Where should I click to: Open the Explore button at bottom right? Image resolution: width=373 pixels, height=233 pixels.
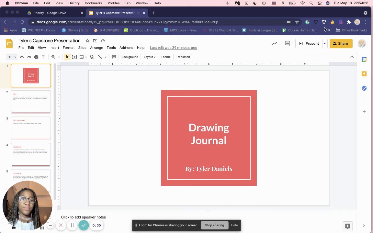347,226
